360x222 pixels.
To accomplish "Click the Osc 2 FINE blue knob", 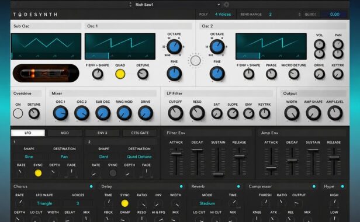I will tap(217, 74).
